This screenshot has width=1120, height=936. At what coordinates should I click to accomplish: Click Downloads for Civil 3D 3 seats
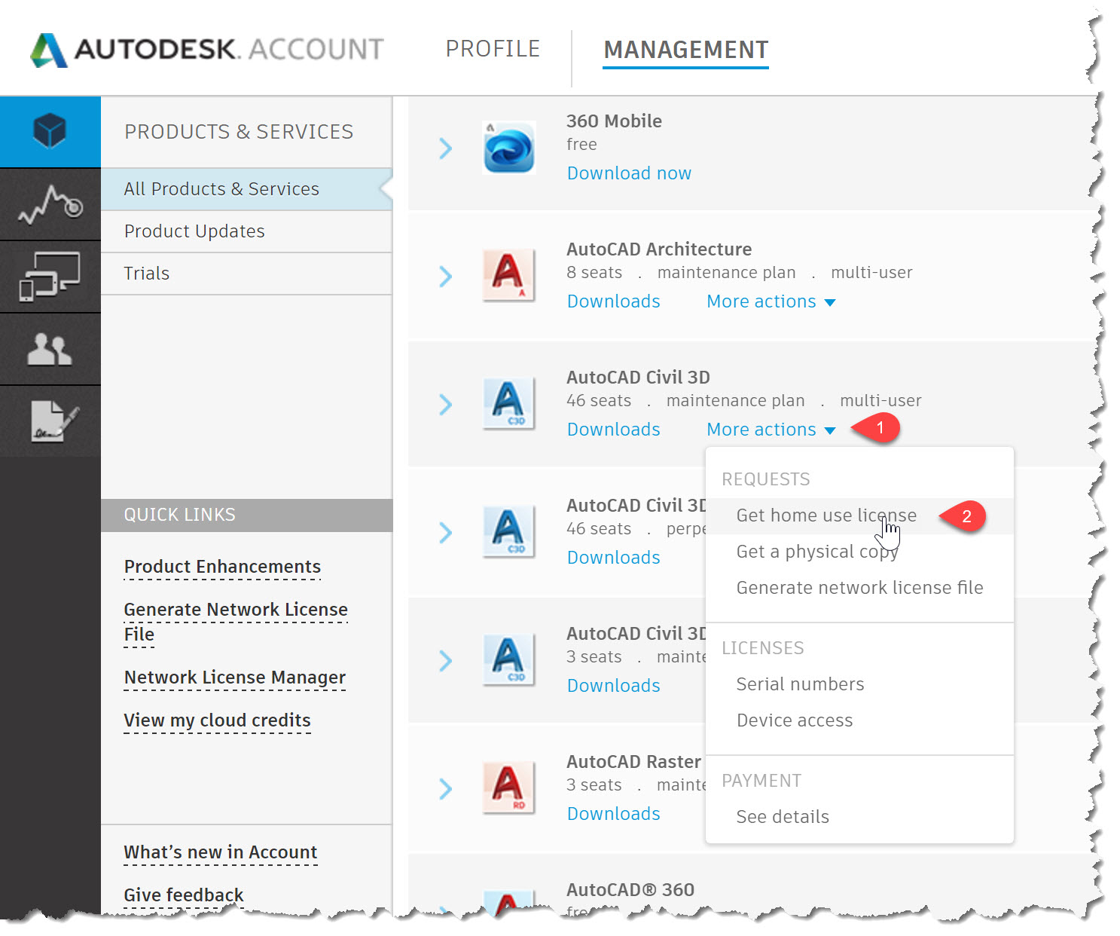[x=613, y=686]
